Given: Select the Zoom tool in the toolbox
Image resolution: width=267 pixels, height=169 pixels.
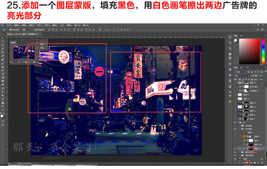Looking at the screenshot, I should [3, 106].
